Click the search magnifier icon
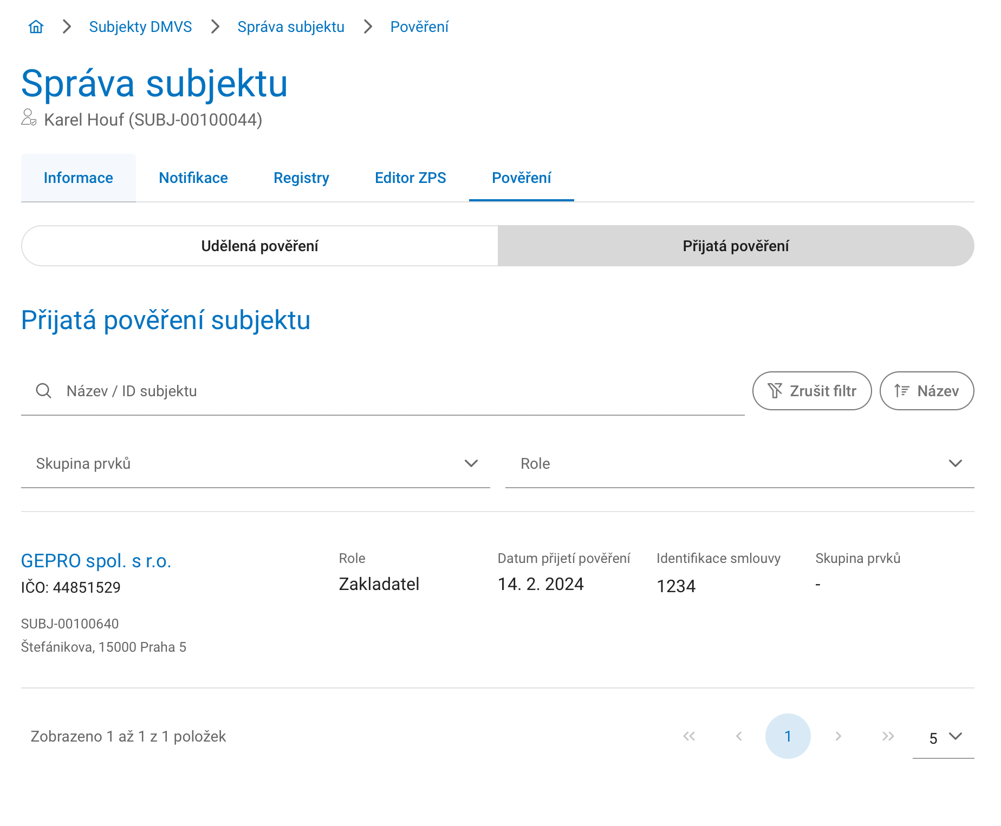The width and height of the screenshot is (1001, 826). [x=43, y=391]
